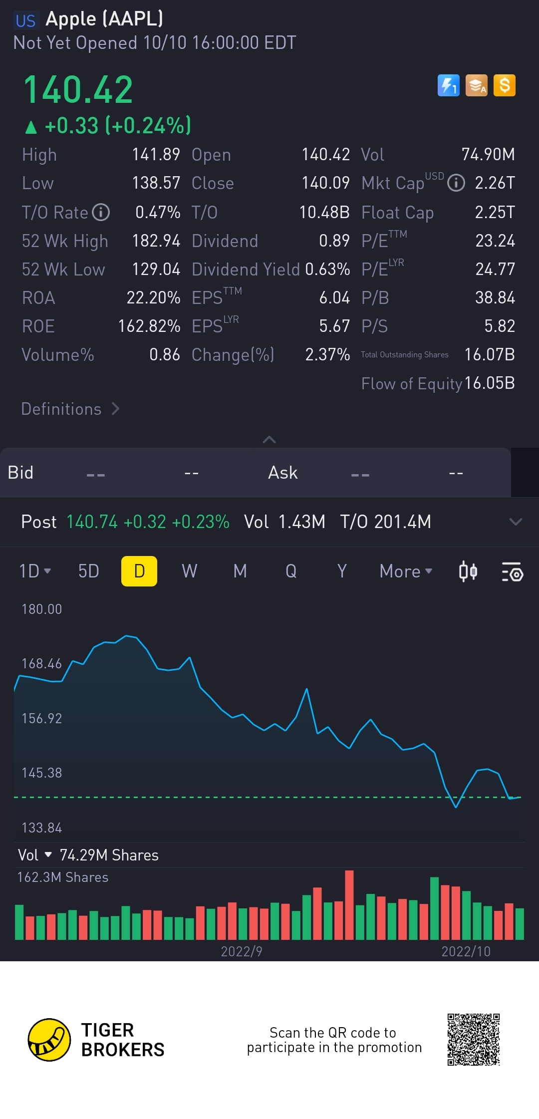Open chart indicator settings icon
The image size is (539, 1119).
512,571
